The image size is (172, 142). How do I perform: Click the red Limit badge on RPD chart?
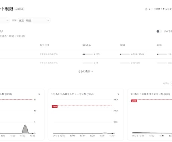(x=134, y=101)
